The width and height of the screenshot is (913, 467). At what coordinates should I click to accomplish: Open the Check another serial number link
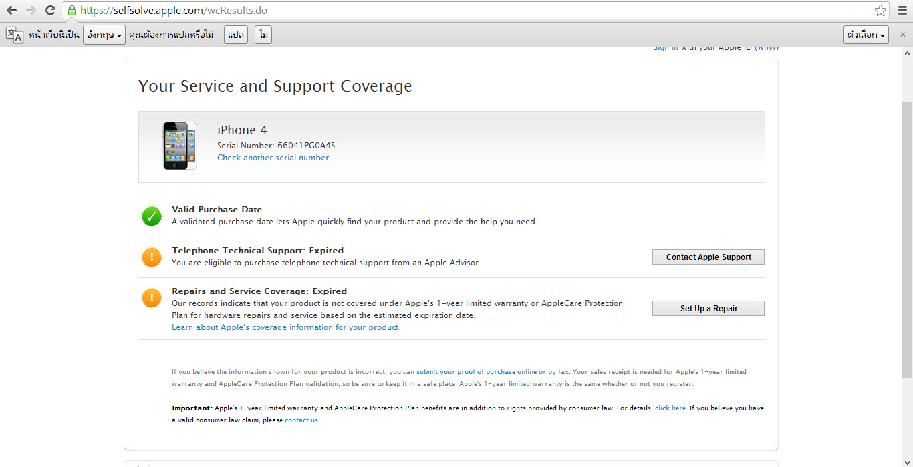coord(273,158)
